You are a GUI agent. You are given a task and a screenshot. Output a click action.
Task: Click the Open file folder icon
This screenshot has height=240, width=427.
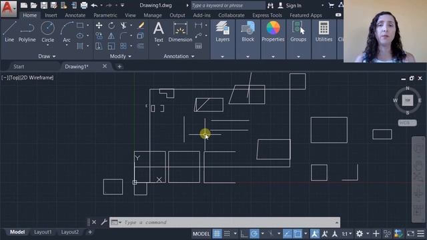(x=34, y=5)
